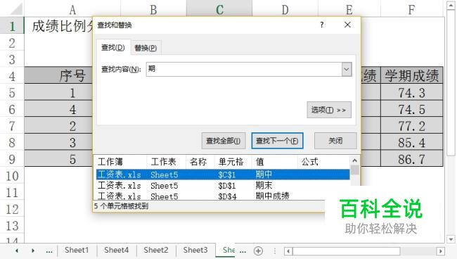Click the 查找内容 input field

(x=244, y=70)
